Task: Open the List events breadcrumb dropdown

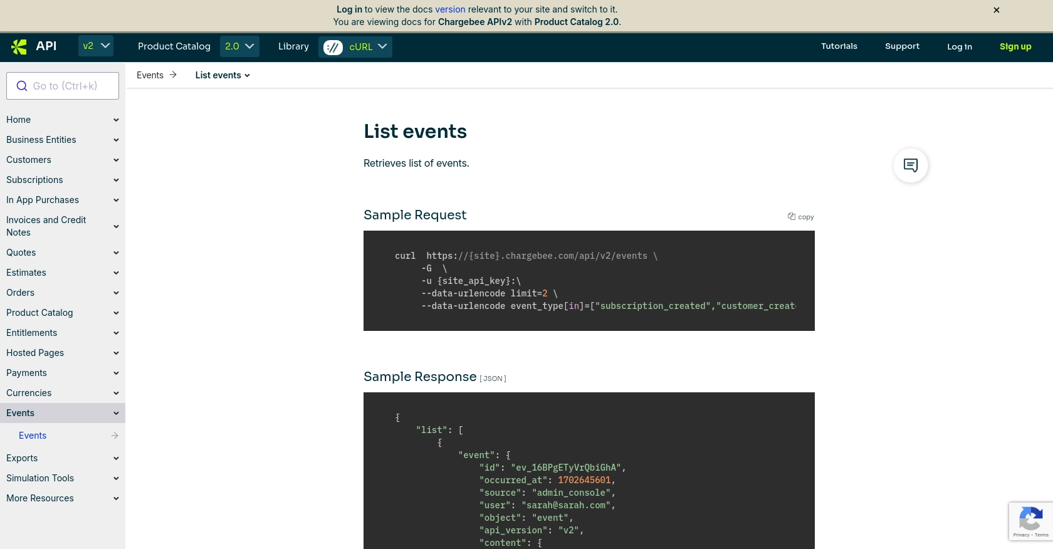Action: click(223, 75)
